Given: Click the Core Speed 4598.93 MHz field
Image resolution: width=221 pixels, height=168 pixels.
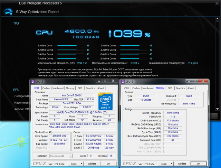Looking at the screenshot, I should [x=59, y=136].
